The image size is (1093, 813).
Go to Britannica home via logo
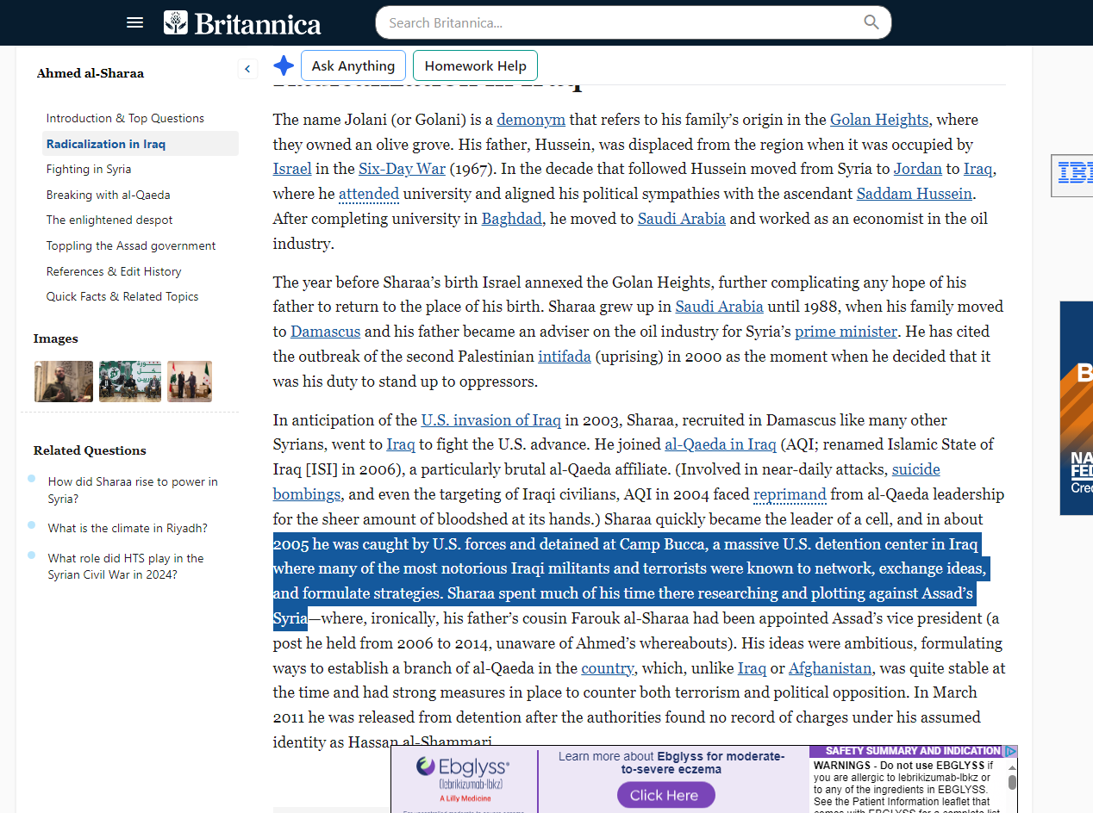click(x=242, y=23)
